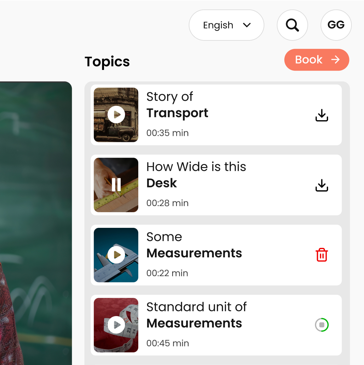364x365 pixels.
Task: Pause the How Wide is this Desk video
Action: pos(116,185)
